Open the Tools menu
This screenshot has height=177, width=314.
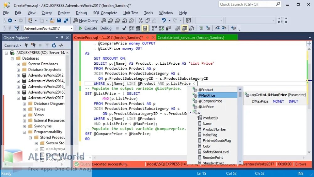(x=149, y=13)
